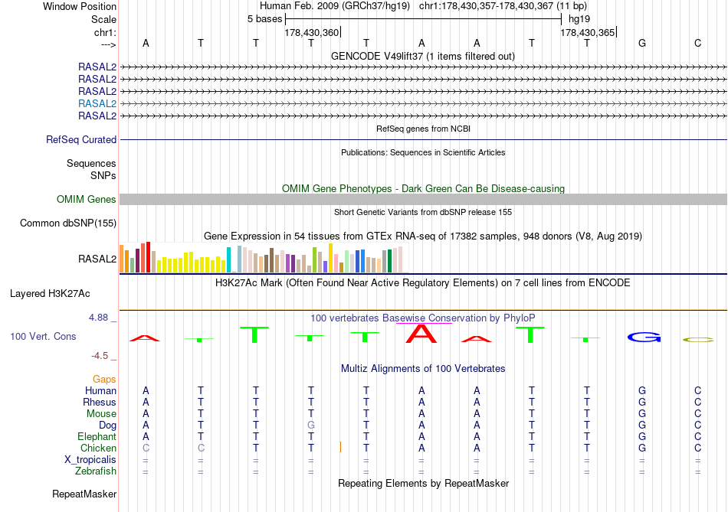The image size is (728, 512).
Task: Click the gold C in the PhyloP logo
Action: click(x=698, y=340)
